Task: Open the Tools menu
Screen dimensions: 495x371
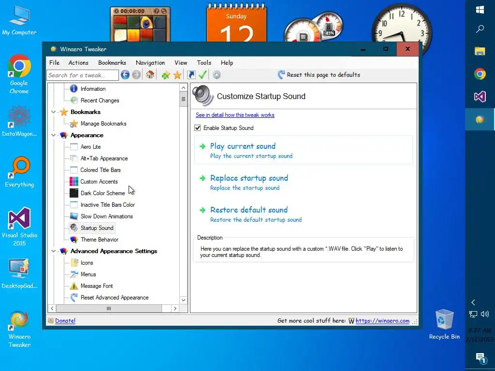Action: click(x=204, y=62)
